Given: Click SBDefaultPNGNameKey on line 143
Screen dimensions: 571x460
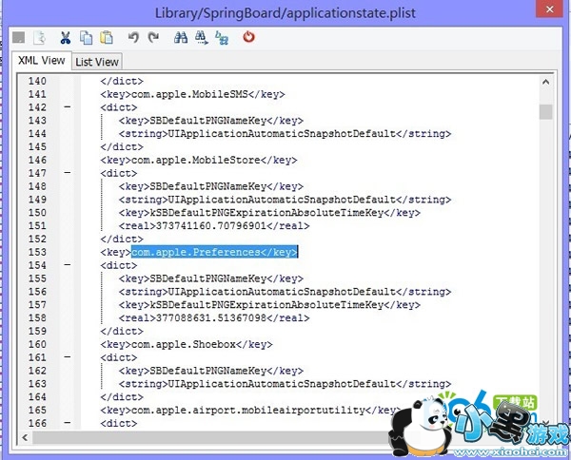Looking at the screenshot, I should [x=208, y=121].
